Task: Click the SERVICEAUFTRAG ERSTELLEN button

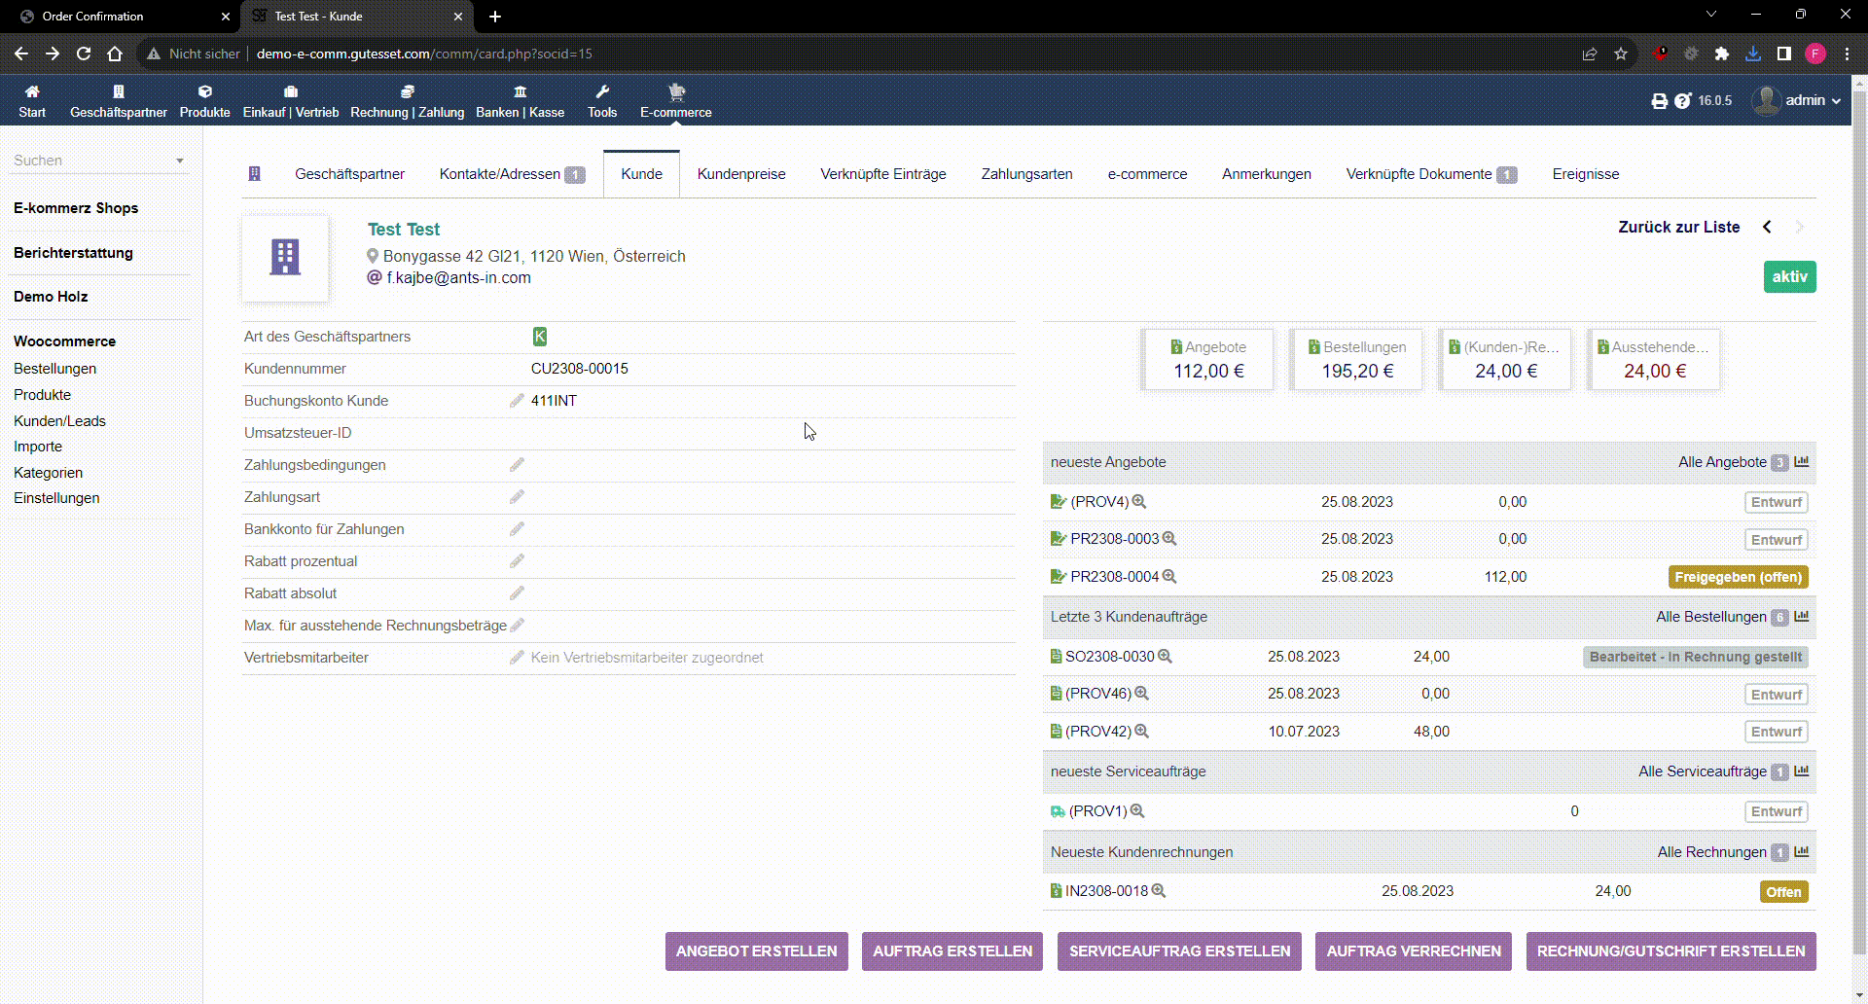Action: click(x=1180, y=951)
